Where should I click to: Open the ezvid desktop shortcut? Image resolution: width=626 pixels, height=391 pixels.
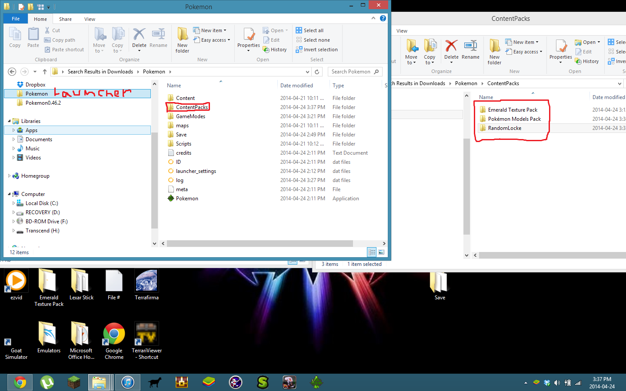pyautogui.click(x=16, y=285)
